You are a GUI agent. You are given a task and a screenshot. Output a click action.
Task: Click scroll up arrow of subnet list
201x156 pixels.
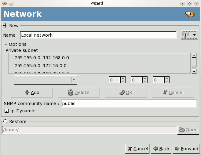194,55
